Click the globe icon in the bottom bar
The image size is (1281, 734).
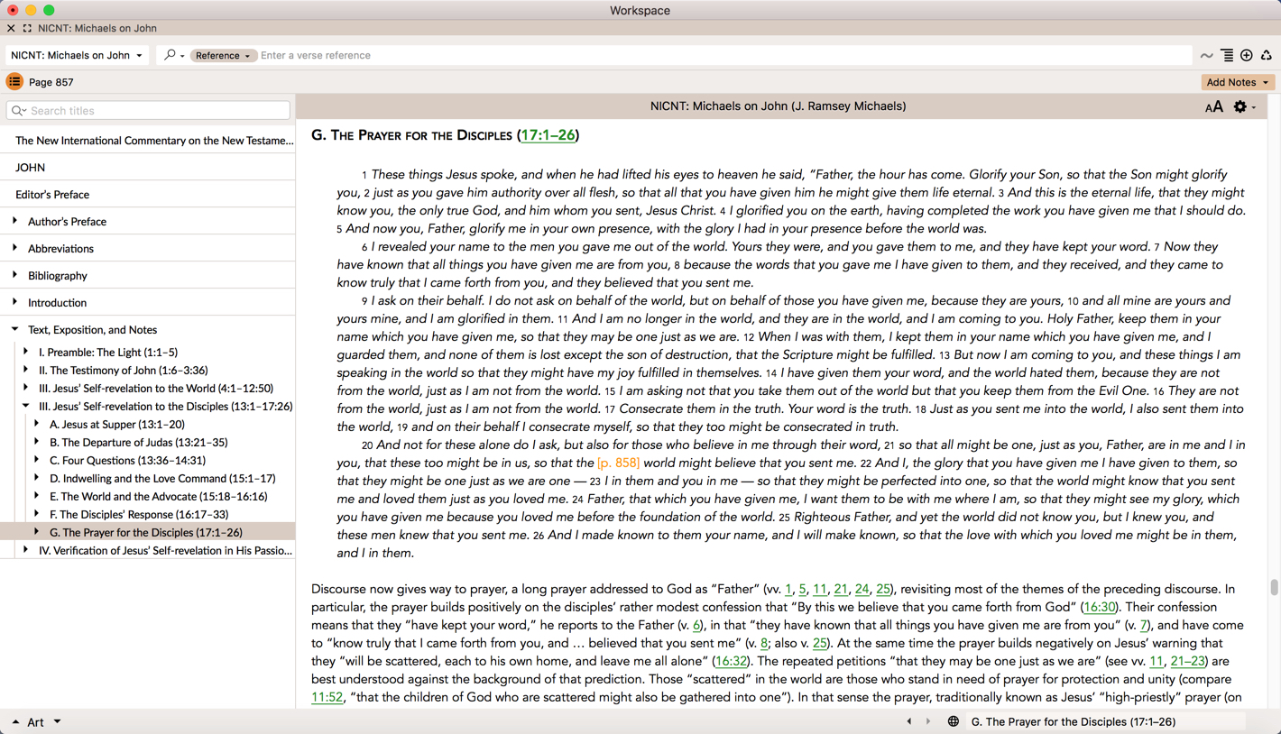point(953,721)
